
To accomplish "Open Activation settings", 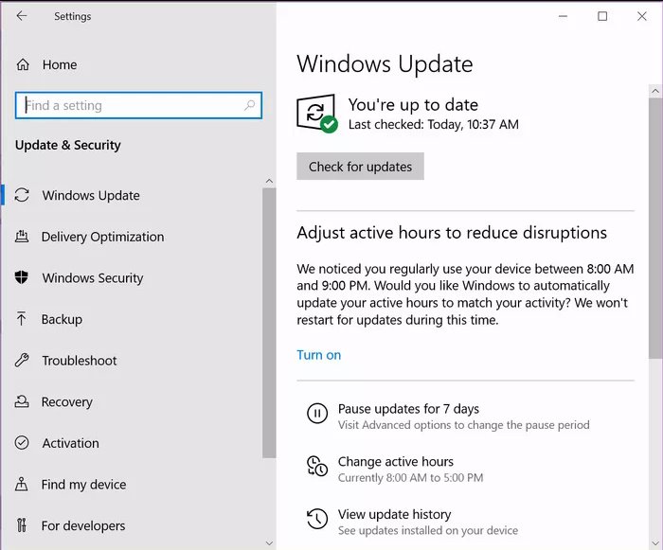I will click(x=71, y=443).
